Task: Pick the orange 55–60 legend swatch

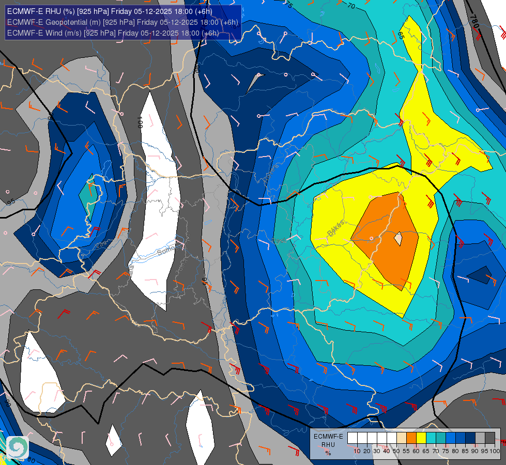Action: click(x=411, y=438)
